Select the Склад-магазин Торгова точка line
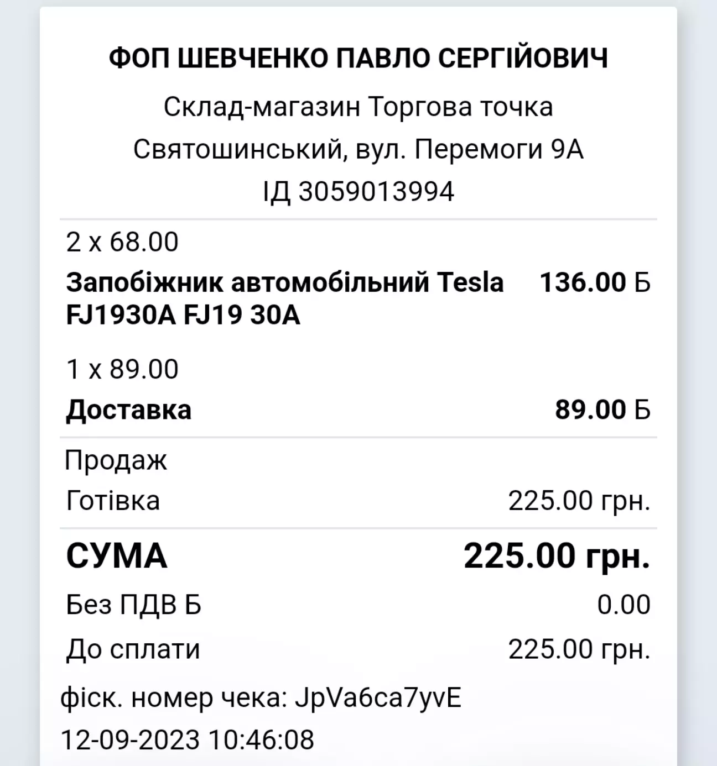Image resolution: width=717 pixels, height=766 pixels. tap(358, 107)
